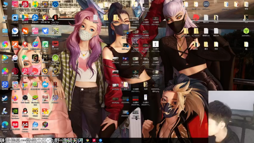Launch the BlueStacks desktop shortcut
Image resolution: width=254 pixels, height=143 pixels.
pos(35,98)
